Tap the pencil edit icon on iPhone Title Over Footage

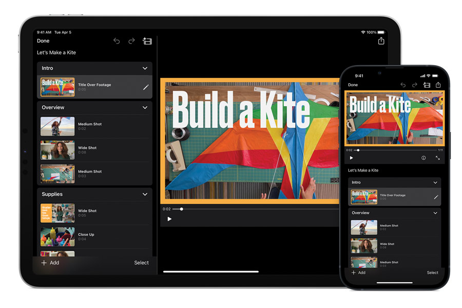point(436,197)
